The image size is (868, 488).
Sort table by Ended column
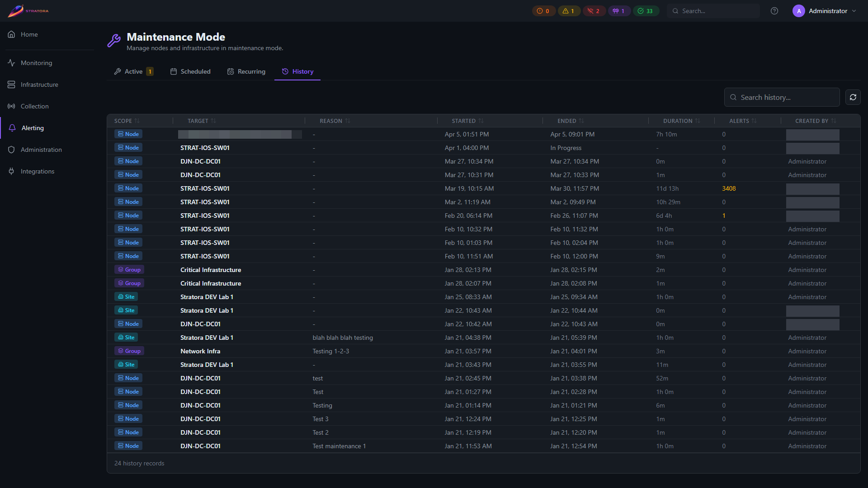click(x=571, y=121)
